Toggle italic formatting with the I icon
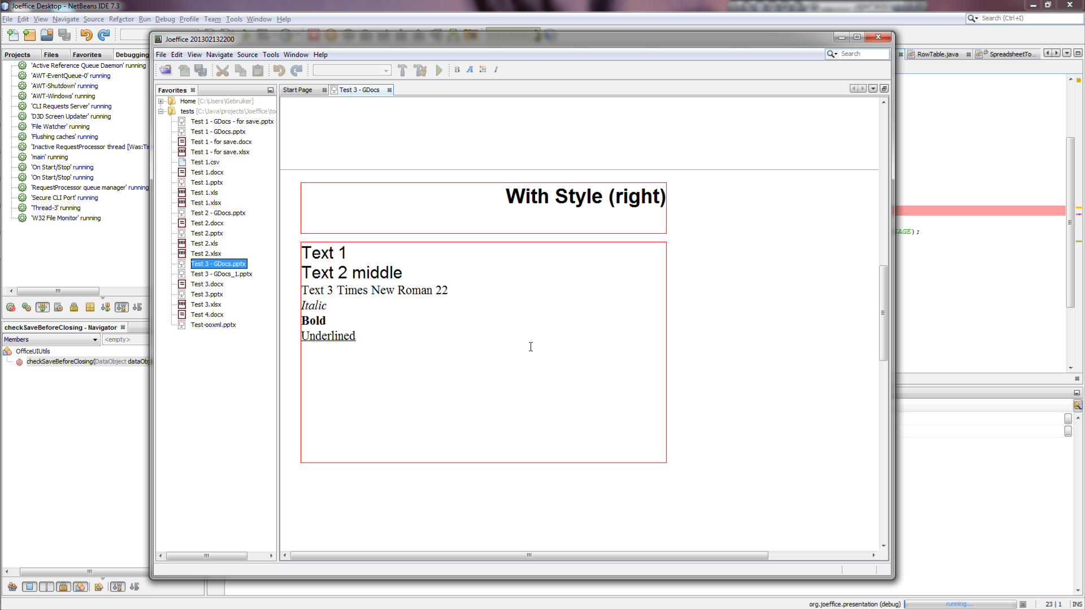The image size is (1085, 610). coord(496,69)
